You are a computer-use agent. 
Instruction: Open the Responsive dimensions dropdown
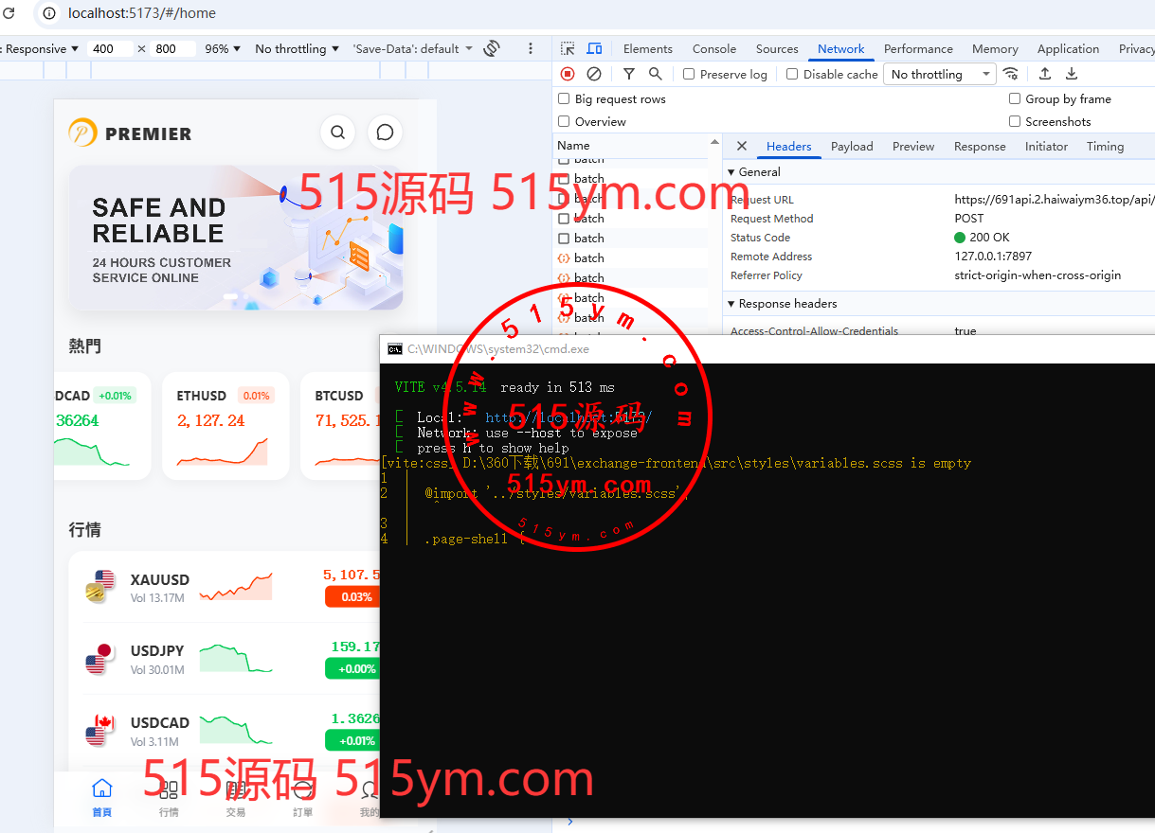click(x=40, y=49)
